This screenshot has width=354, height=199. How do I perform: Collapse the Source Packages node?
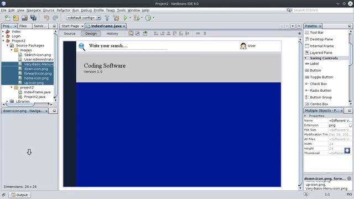pyautogui.click(x=7, y=45)
